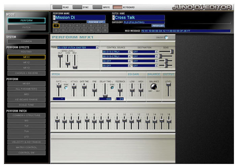The width and height of the screenshot is (238, 168).
Task: Open the LFO page
Action: point(26,137)
